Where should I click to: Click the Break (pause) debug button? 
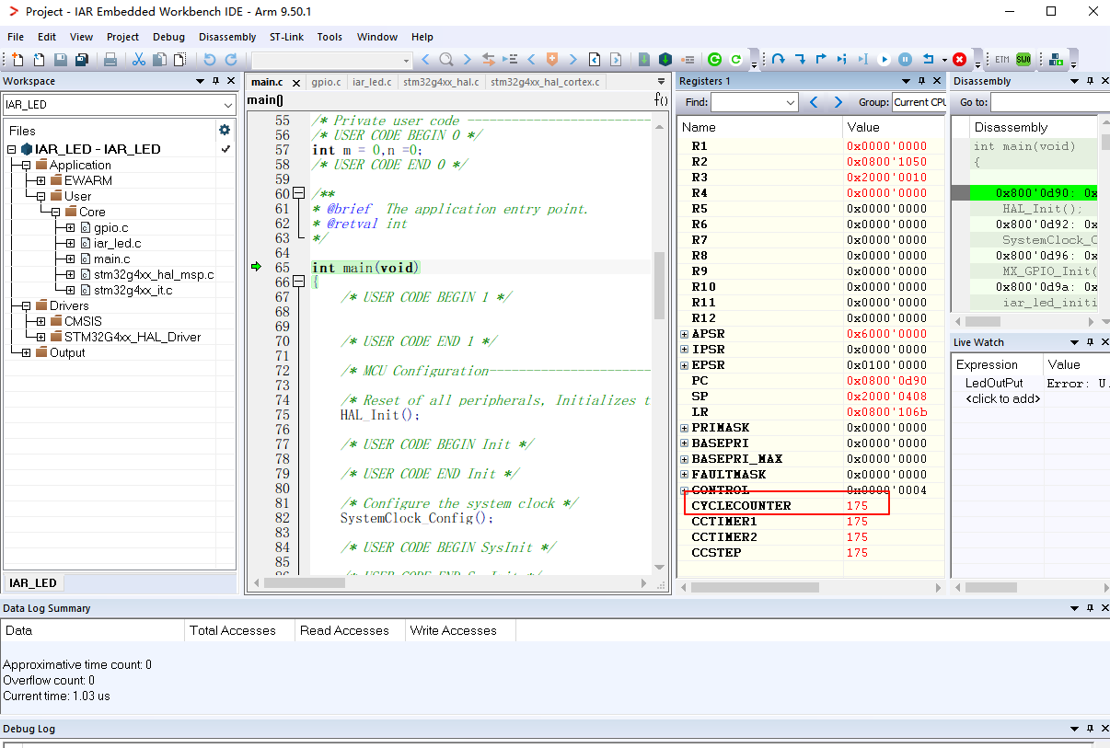click(906, 60)
